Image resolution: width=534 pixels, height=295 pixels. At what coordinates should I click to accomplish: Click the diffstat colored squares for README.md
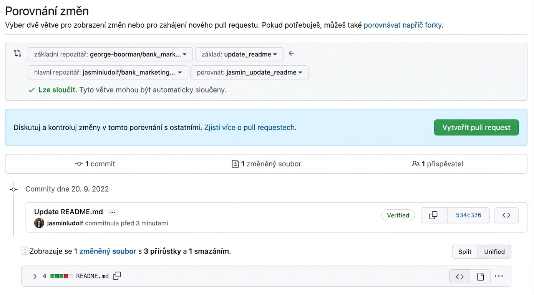click(61, 276)
